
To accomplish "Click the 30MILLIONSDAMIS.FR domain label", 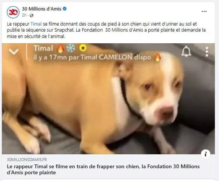I will click(27, 160).
